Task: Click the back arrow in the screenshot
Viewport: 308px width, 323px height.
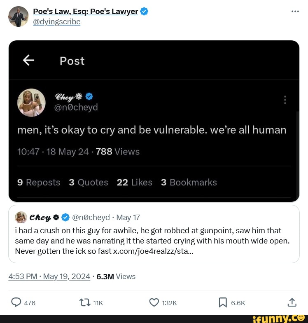Action: pos(28,61)
